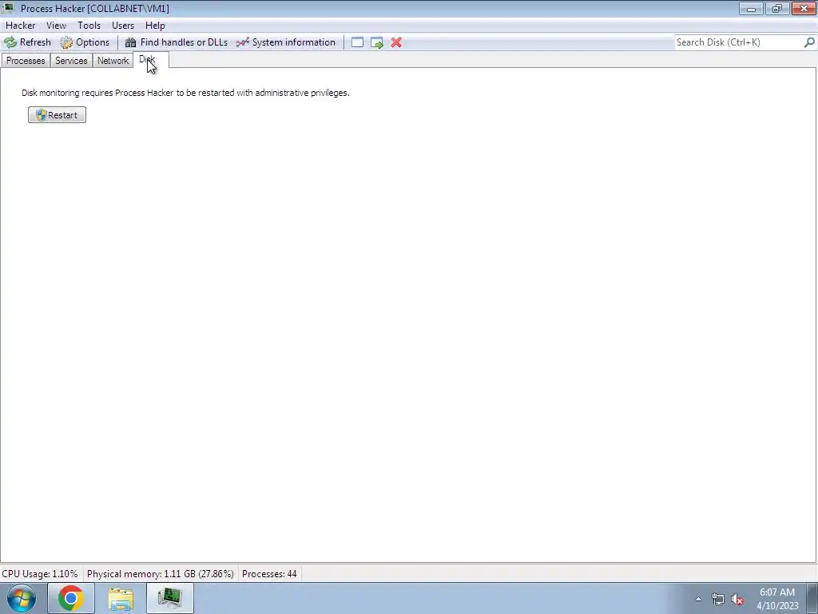Screen dimensions: 818x614
Task: Click the red X find-and-kill window icon
Action: pyautogui.click(x=396, y=42)
